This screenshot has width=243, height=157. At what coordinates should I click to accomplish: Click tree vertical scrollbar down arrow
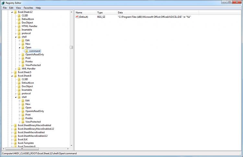tap(71, 145)
